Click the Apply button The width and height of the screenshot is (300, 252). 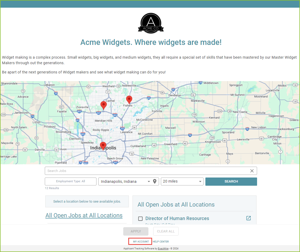click(x=136, y=231)
